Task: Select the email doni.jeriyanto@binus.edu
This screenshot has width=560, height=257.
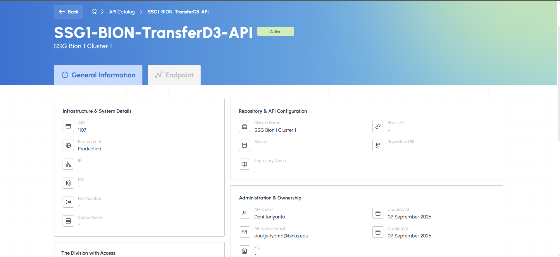Action: pos(281,236)
